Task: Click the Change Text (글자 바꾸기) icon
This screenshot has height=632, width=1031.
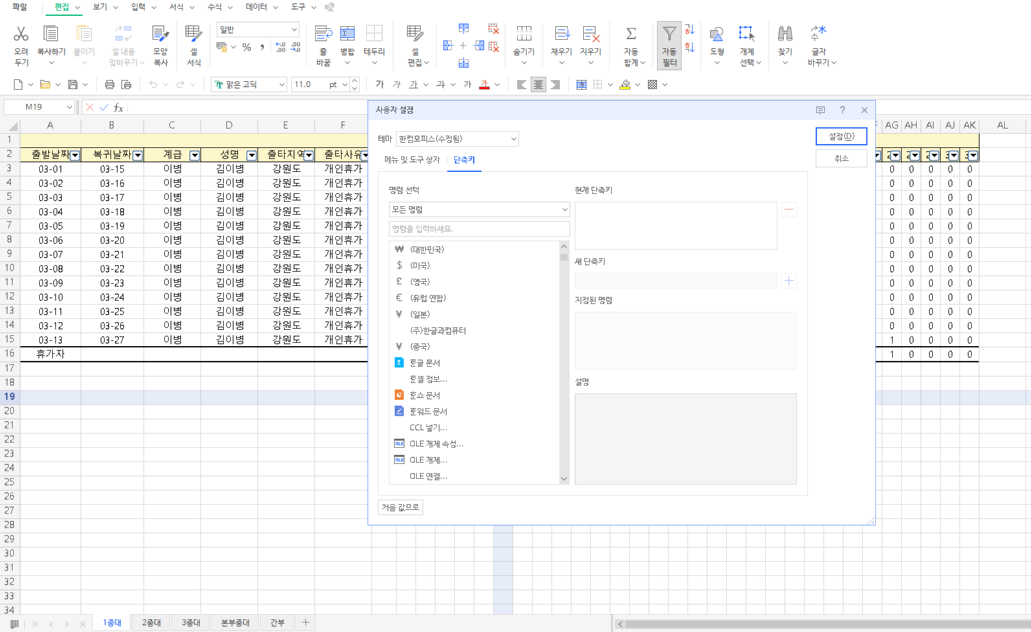Action: 819,34
